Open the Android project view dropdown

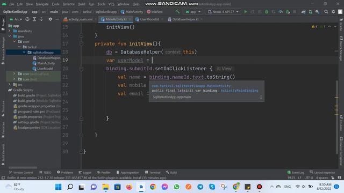(x=16, y=19)
